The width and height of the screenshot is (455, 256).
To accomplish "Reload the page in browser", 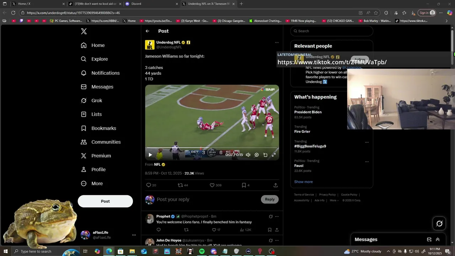I will pos(13,13).
